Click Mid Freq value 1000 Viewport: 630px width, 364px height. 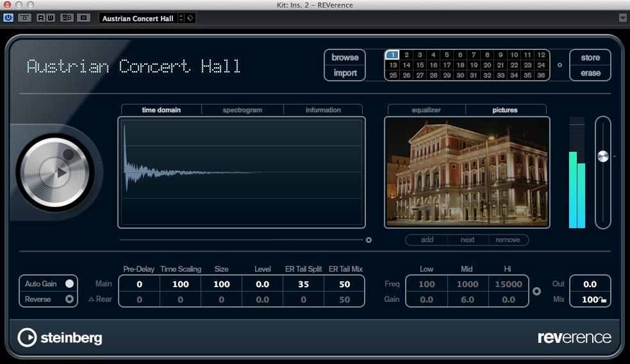pos(467,284)
